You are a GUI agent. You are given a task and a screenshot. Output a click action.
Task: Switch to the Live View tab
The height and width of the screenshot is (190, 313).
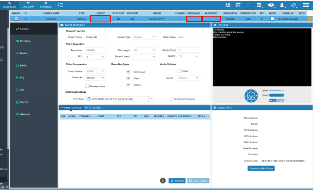(x=28, y=5)
